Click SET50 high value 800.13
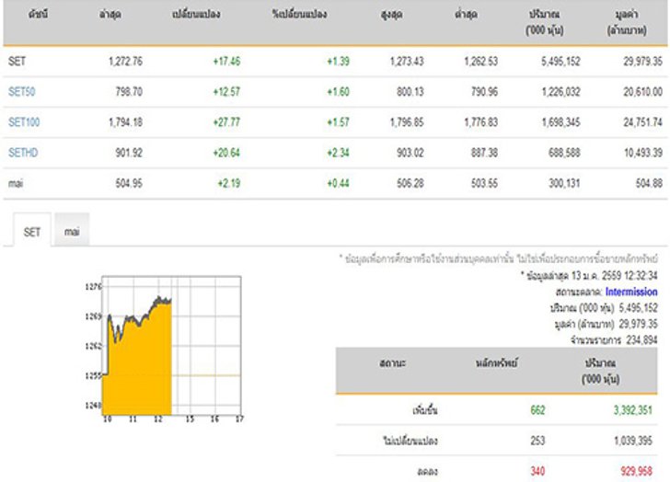Screen dimensions: 670x482 coord(410,92)
